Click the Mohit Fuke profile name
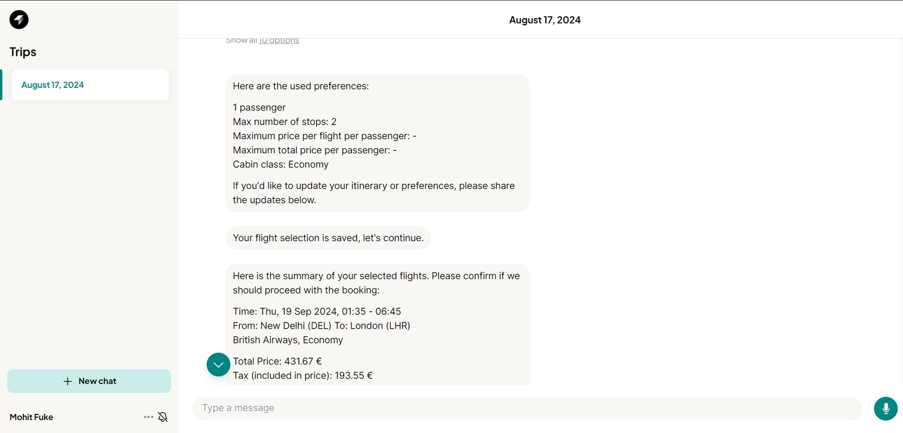903x433 pixels. pyautogui.click(x=32, y=417)
